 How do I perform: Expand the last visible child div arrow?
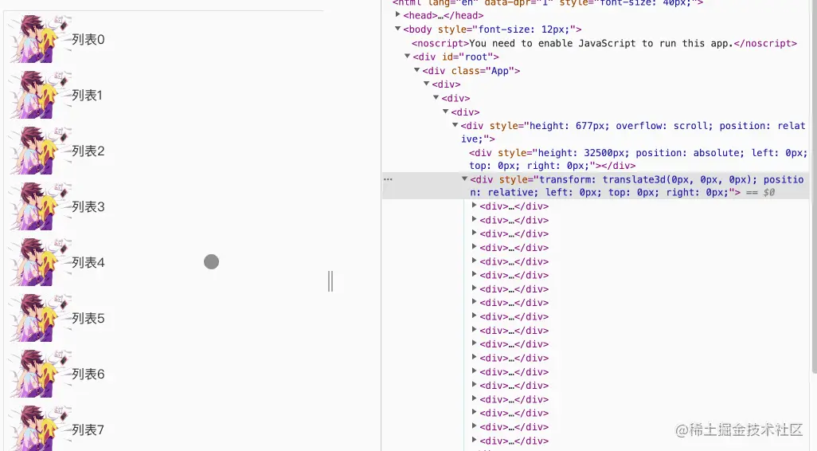(474, 440)
